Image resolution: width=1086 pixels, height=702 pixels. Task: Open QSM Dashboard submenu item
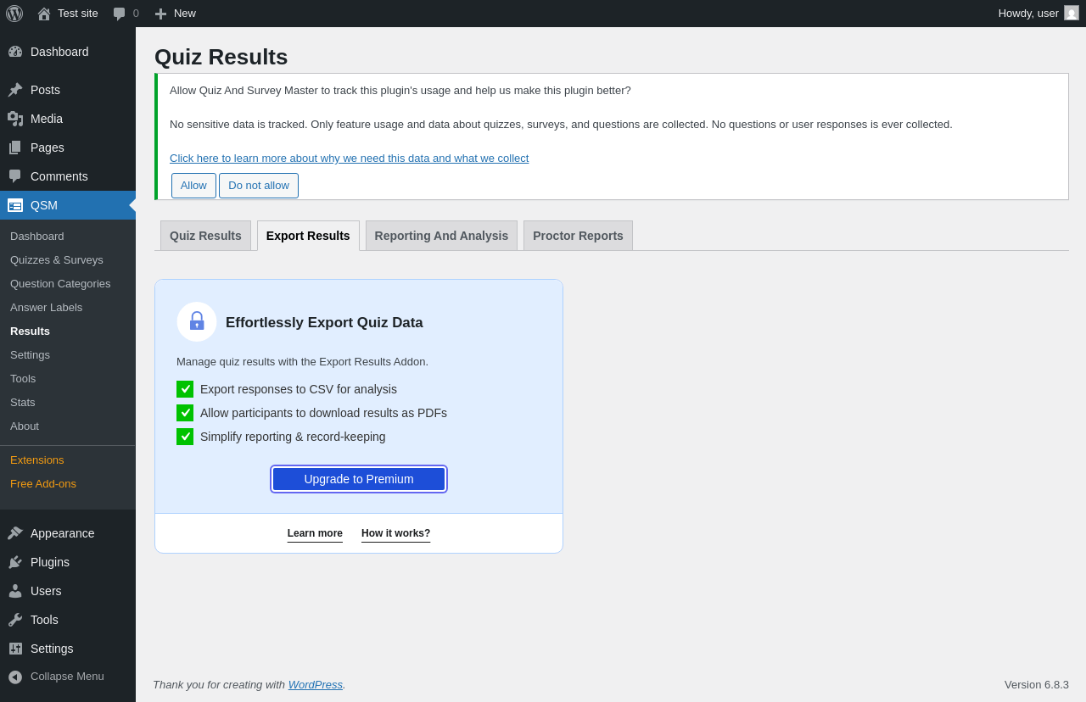coord(68,237)
